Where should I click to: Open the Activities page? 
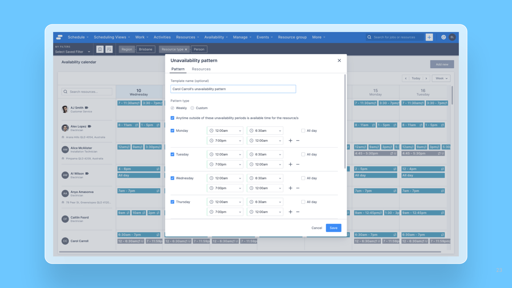tap(162, 37)
